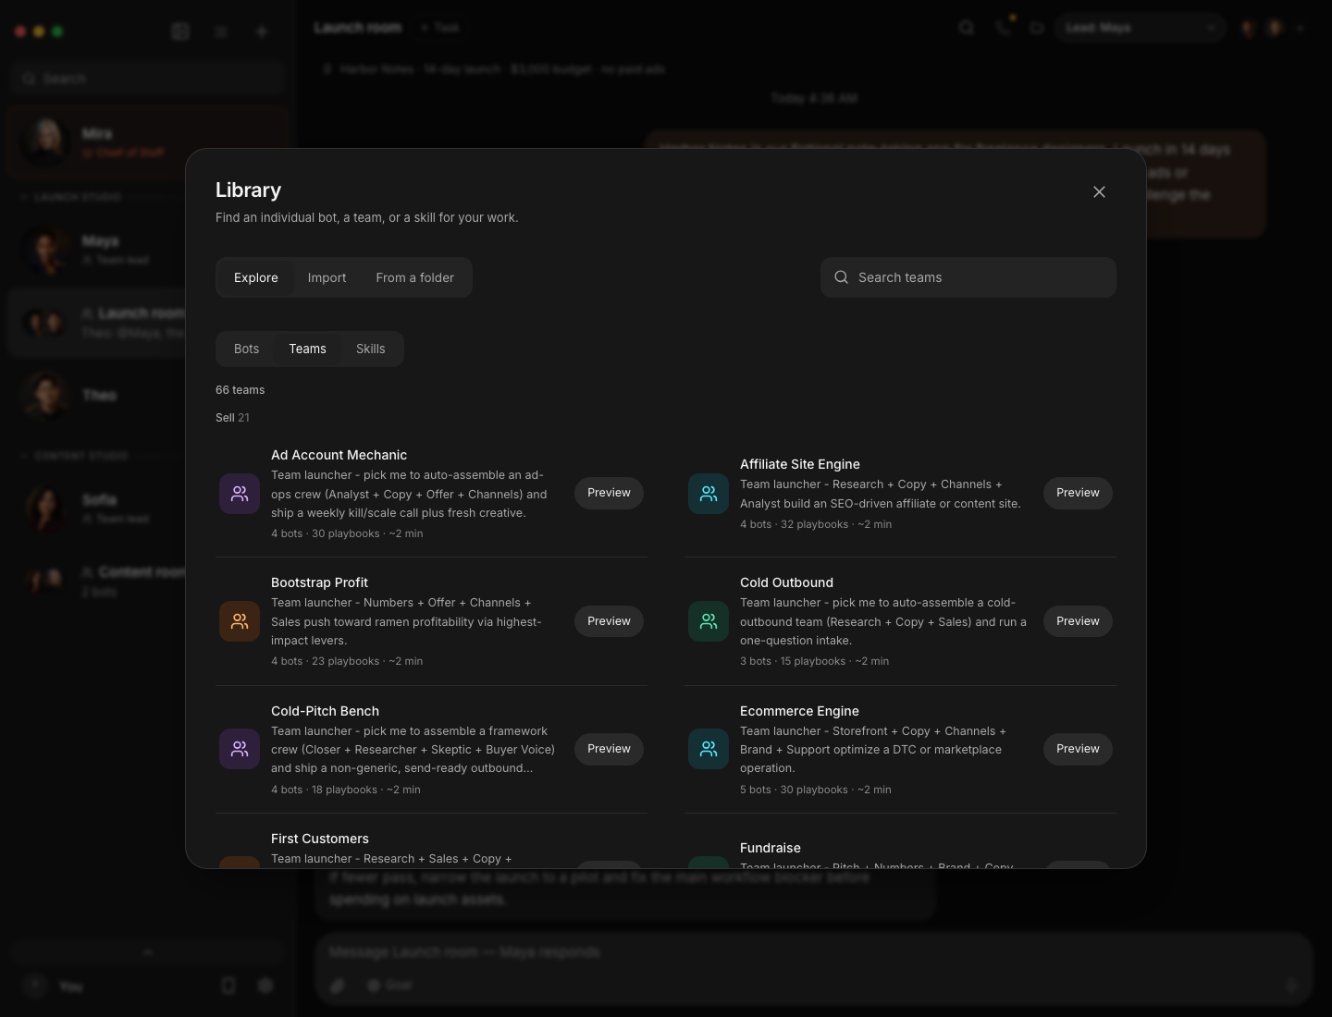
Task: Close the Library dialog
Action: pos(1099,191)
